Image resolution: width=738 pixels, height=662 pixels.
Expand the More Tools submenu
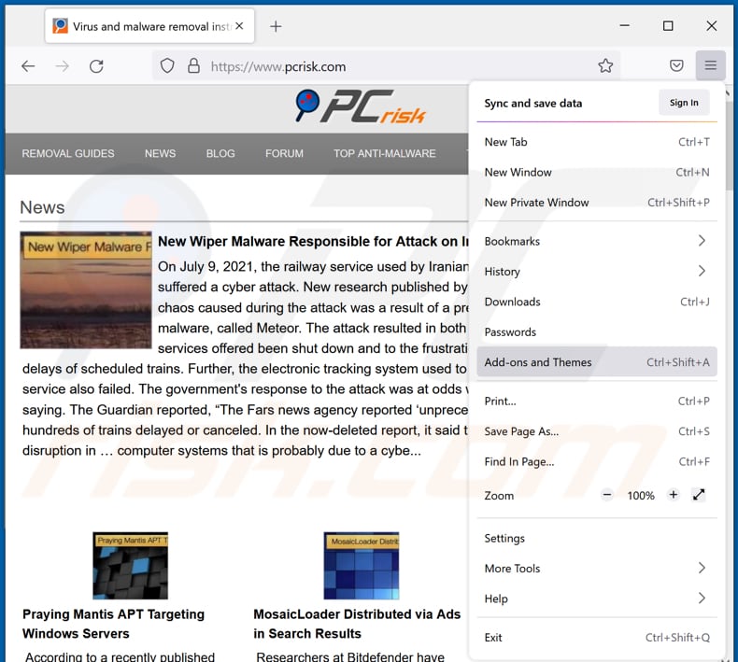coord(702,568)
